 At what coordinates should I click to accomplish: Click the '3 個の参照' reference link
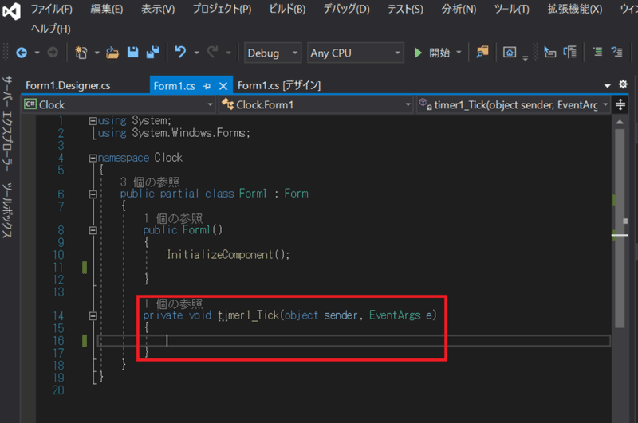(x=150, y=182)
